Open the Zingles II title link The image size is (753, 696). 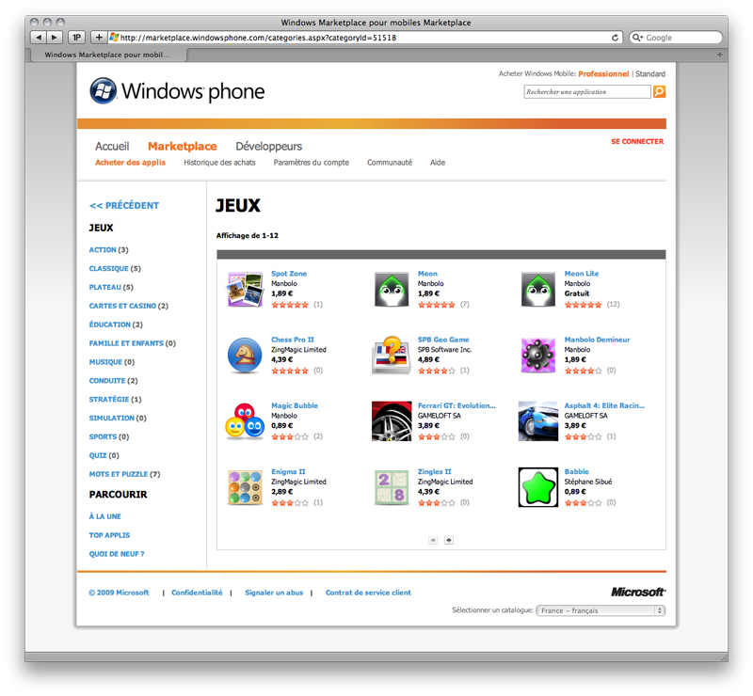pos(435,472)
